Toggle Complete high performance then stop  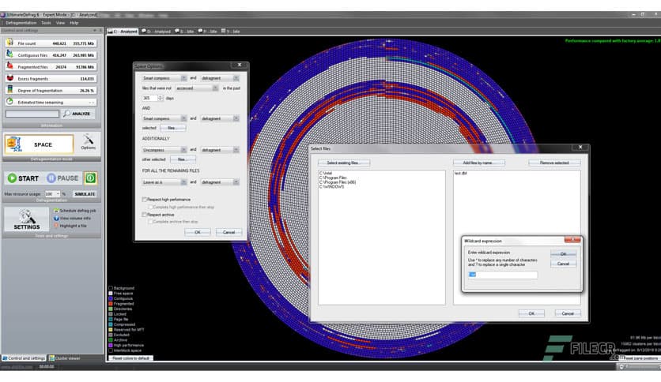pos(150,207)
